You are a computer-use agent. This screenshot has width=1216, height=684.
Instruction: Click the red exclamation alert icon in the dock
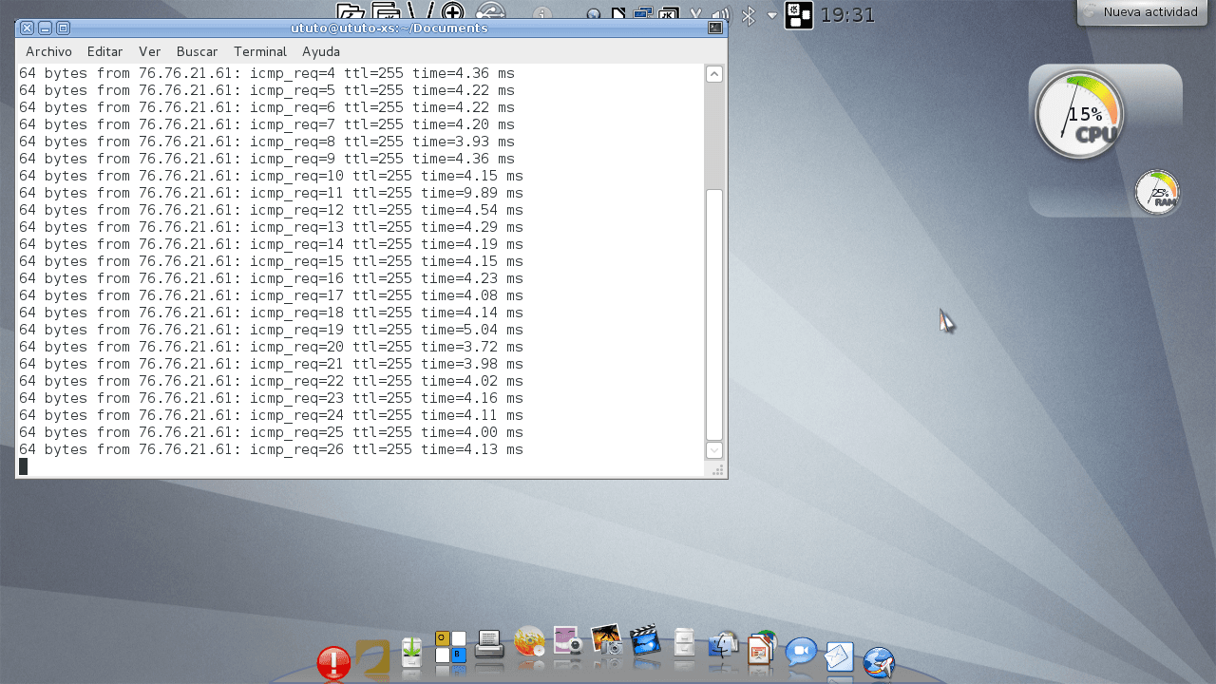click(x=333, y=662)
